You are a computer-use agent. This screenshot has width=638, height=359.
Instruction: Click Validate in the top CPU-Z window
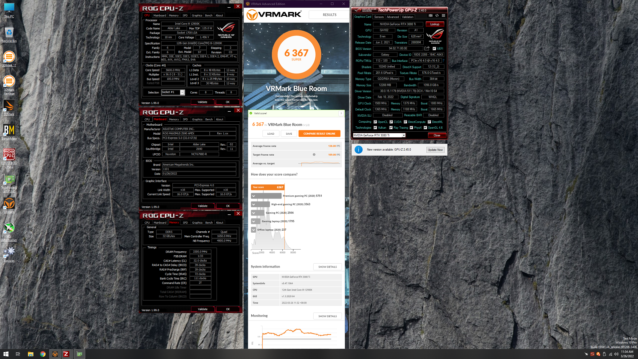pos(202,102)
